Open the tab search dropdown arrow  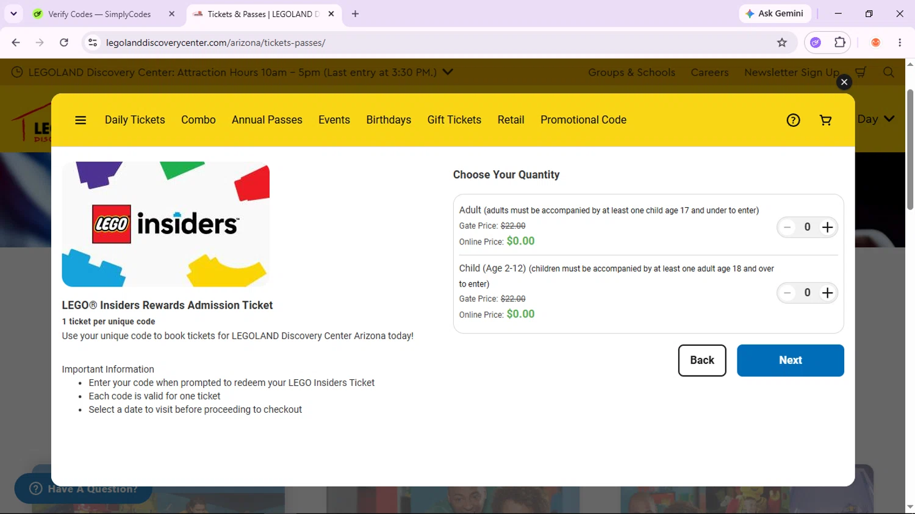[13, 13]
